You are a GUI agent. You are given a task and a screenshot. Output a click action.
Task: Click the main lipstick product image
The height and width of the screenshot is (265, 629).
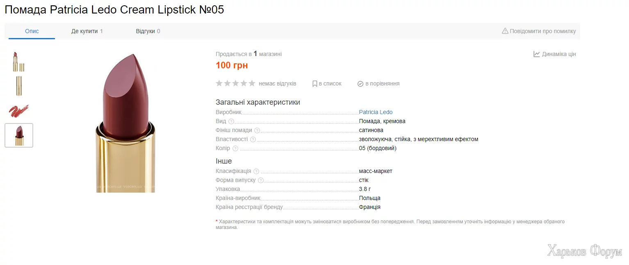coord(125,123)
